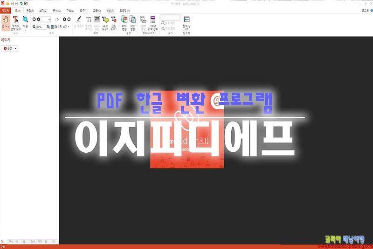This screenshot has height=249, width=373.
Task: Open the page view (페이지 보기) dropdown
Action: [x=60, y=27]
